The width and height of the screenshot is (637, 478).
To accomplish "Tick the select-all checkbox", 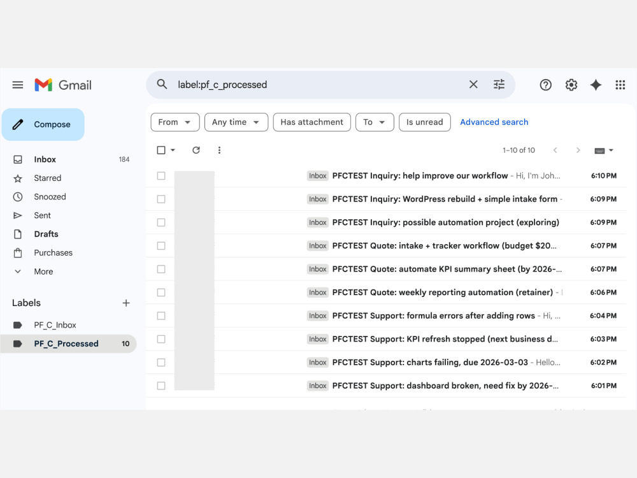I will coord(161,150).
